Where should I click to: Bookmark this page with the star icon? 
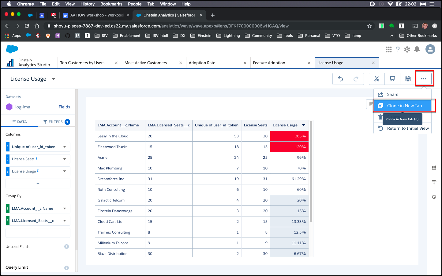[x=369, y=26]
